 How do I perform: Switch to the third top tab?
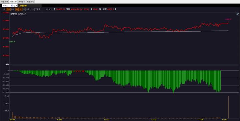tap(22, 2)
